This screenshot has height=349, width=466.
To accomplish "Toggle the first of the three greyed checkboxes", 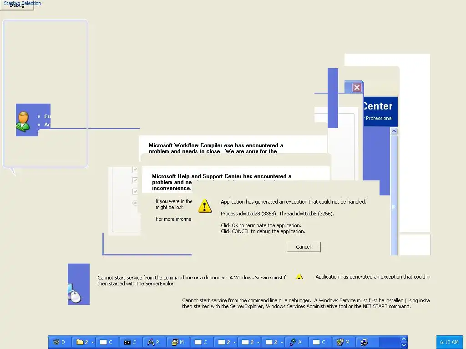I will (135, 170).
